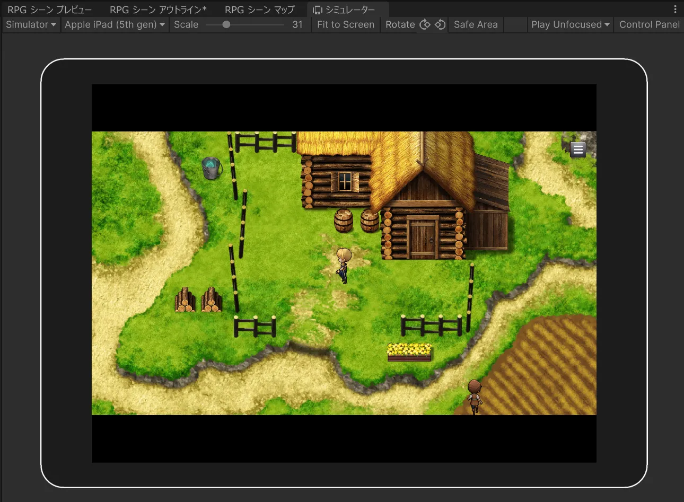Click the brown-haired NPC near the field
Screen dimensions: 684x502
pos(474,396)
